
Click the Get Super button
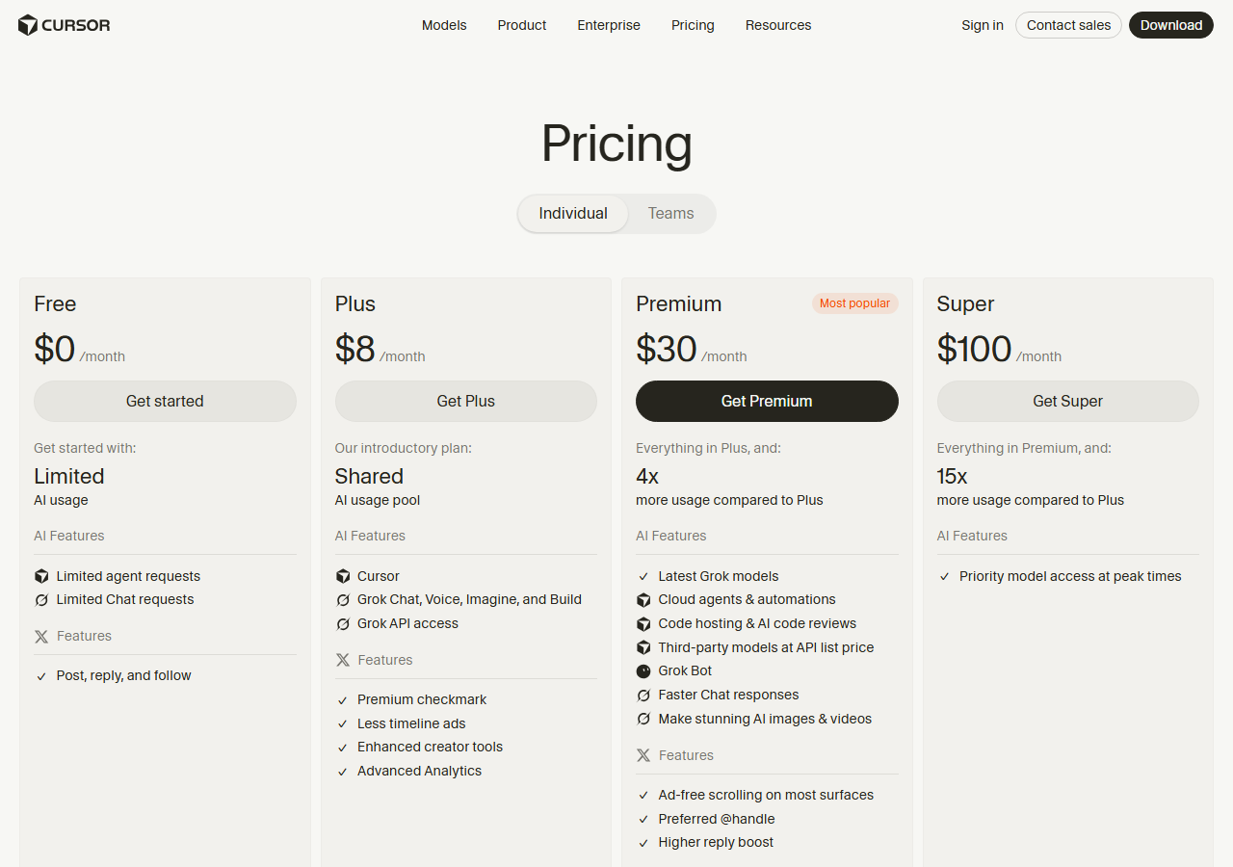1068,401
